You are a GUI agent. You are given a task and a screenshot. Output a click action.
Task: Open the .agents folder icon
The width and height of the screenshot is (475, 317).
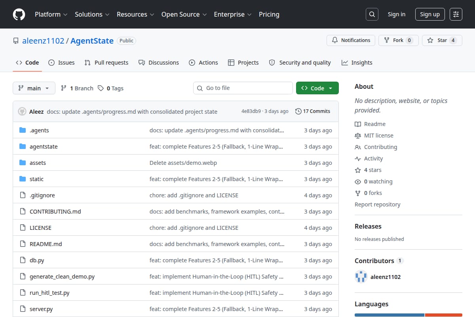pyautogui.click(x=23, y=130)
